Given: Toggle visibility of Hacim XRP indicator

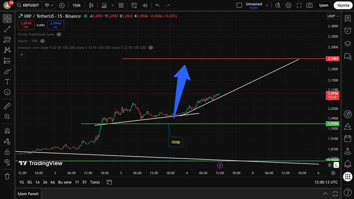Looking at the screenshot, I should [42, 41].
